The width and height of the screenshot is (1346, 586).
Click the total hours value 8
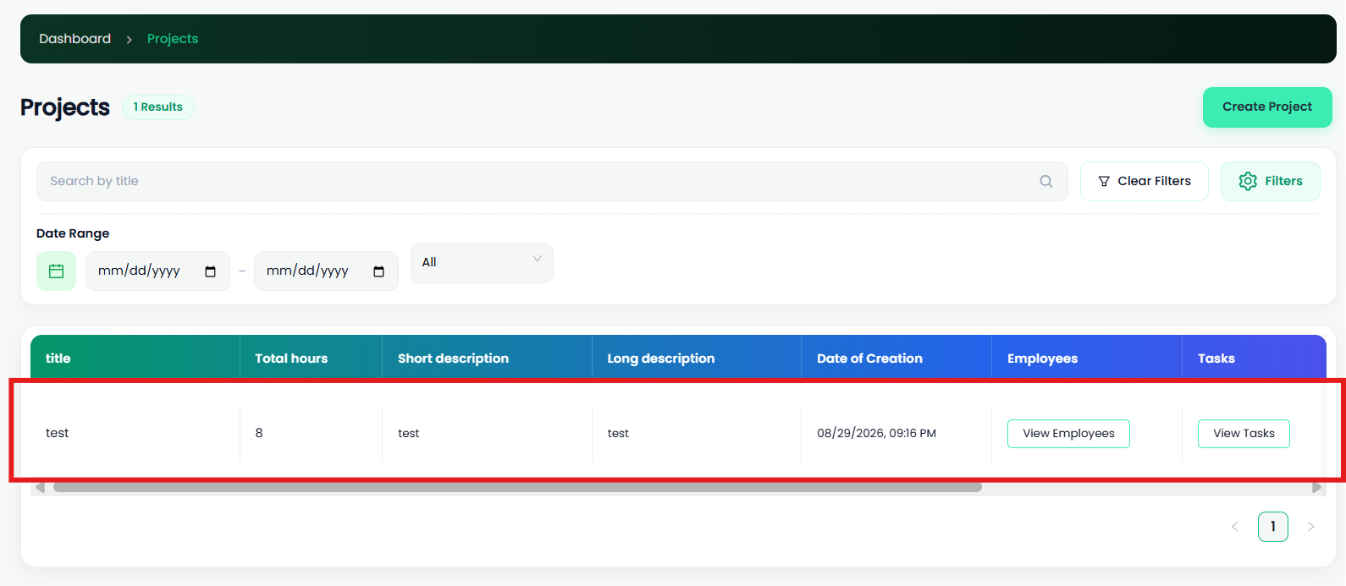tap(259, 433)
